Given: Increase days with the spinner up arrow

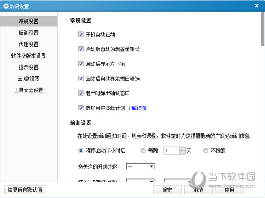Looking at the screenshot, I should click(182, 149).
